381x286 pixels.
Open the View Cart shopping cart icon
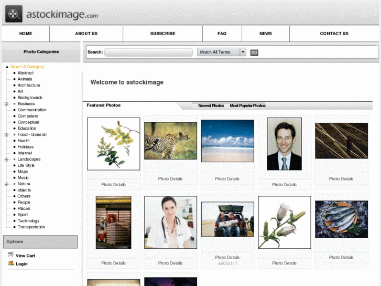(x=10, y=255)
